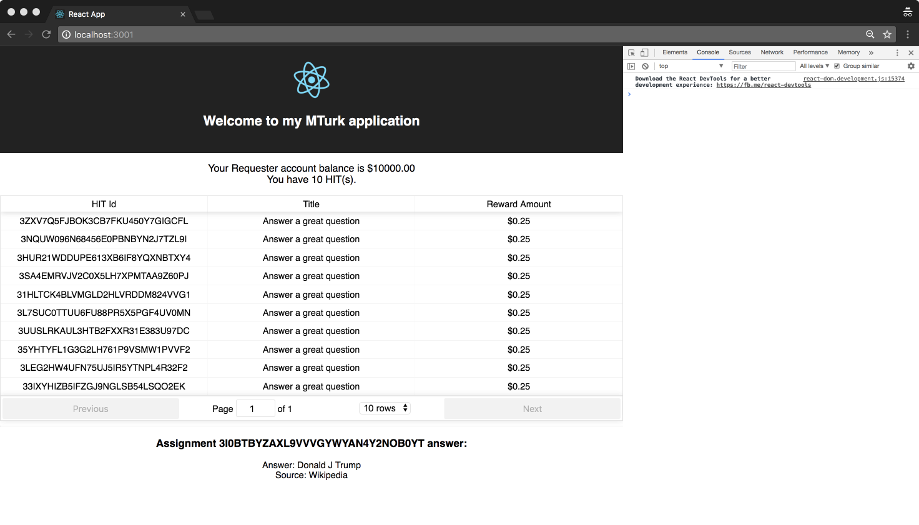The height and width of the screenshot is (525, 919).
Task: Select HIT row 3LEG2HW4UFN75UJ5IR5YTNPL4R32F2
Action: pyautogui.click(x=311, y=368)
